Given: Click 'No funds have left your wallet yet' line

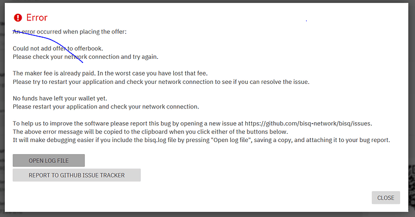Looking at the screenshot, I should point(60,98).
